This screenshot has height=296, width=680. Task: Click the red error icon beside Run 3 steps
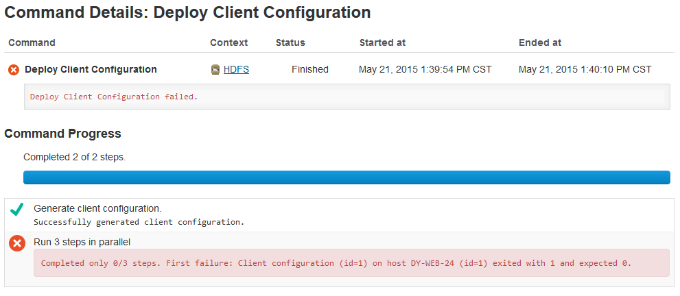tap(17, 243)
